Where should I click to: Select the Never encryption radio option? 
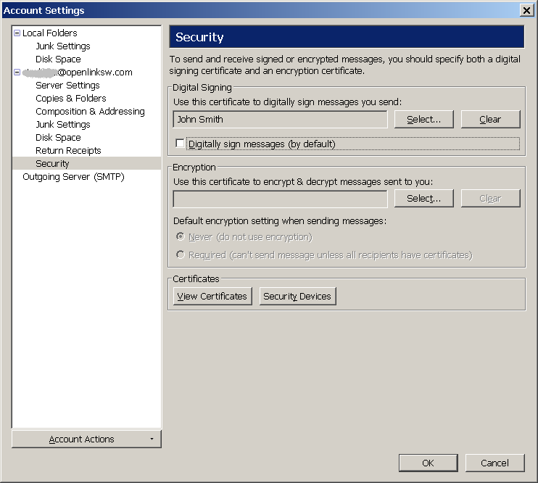coord(180,237)
